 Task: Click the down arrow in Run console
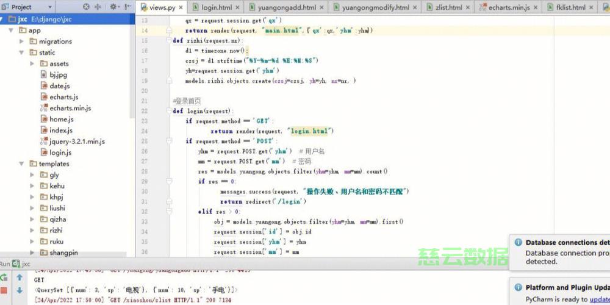pos(19,290)
